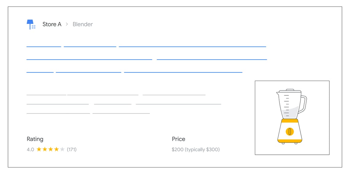Select the second gold rating star
This screenshot has width=350, height=174.
click(45, 150)
